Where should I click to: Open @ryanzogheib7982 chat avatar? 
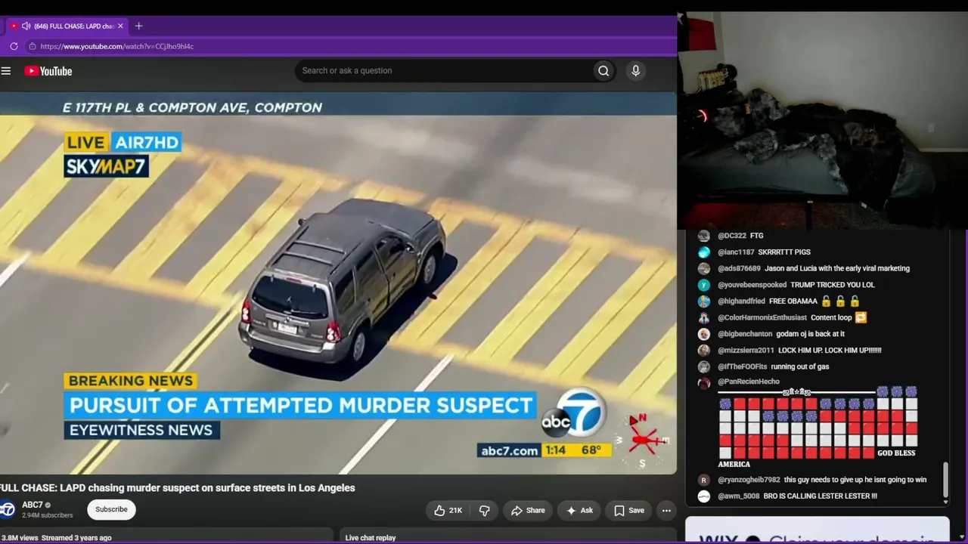pyautogui.click(x=704, y=480)
